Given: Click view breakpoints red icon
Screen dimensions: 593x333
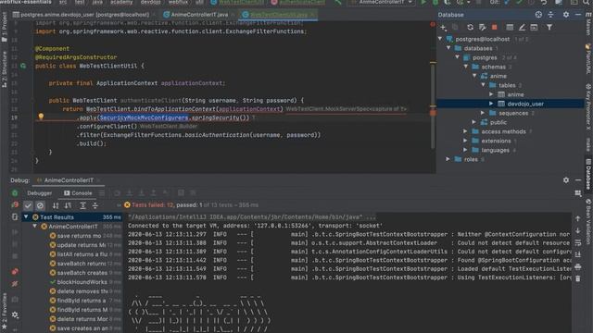Looking at the screenshot, I should pyautogui.click(x=15, y=272).
